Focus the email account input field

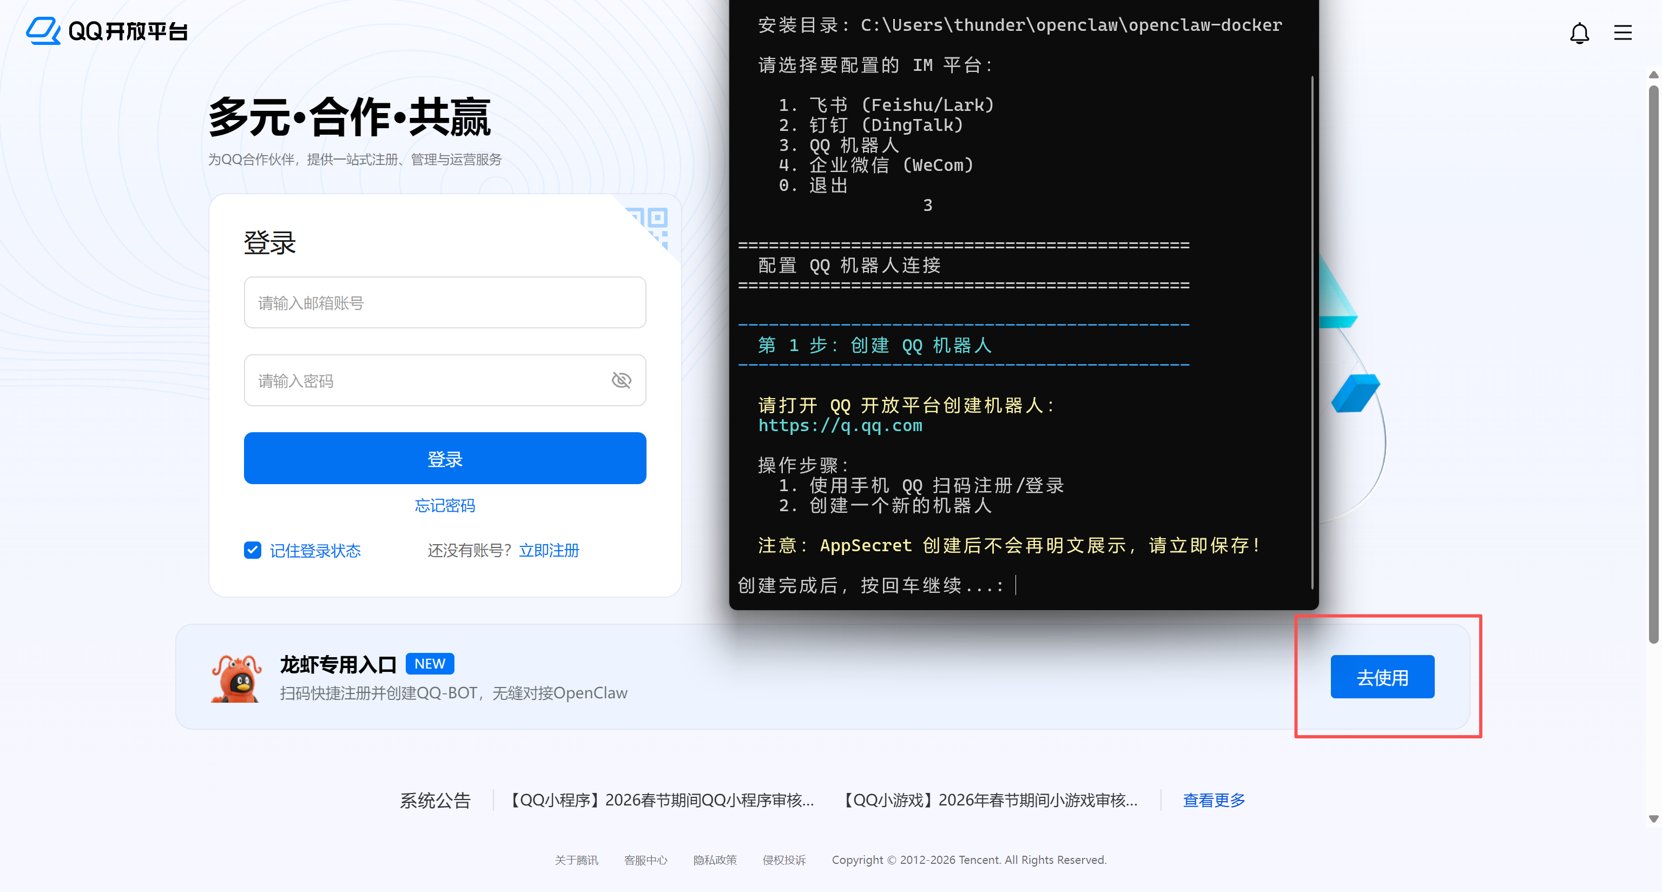(x=445, y=302)
